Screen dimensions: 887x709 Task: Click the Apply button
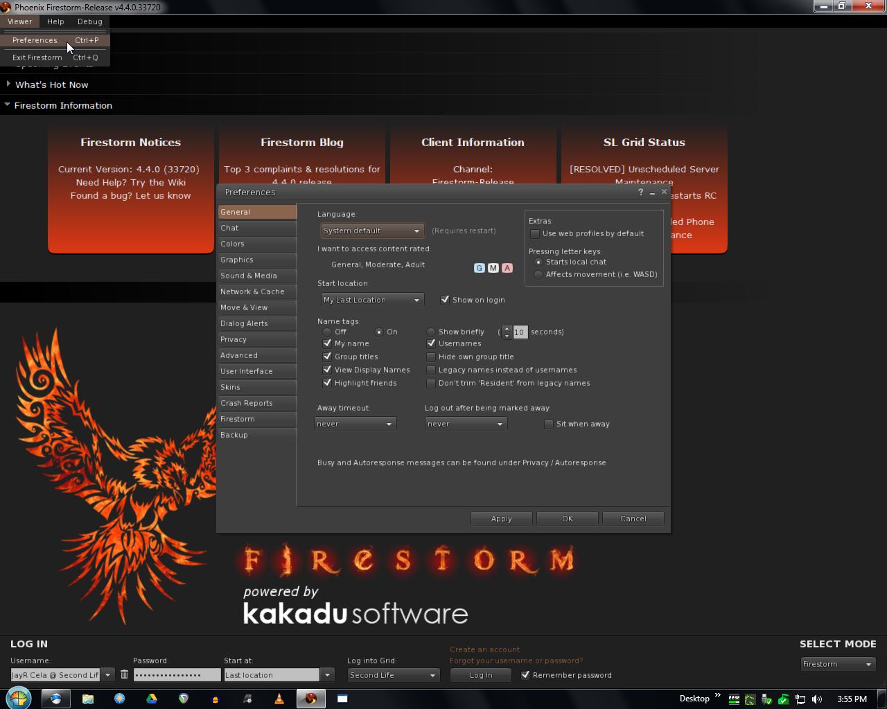502,519
